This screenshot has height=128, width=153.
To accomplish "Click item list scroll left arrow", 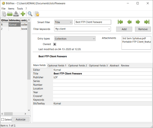I will click(x=2, y=114).
